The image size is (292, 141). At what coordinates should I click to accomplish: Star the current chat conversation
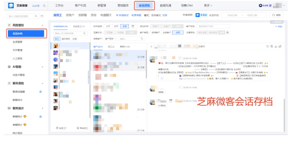(151, 47)
